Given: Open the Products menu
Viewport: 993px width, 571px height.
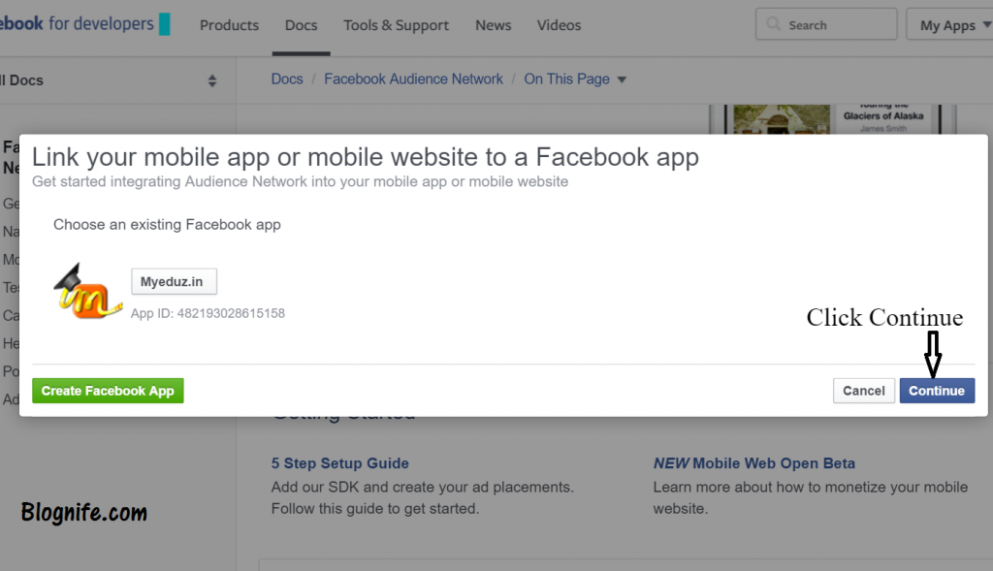Looking at the screenshot, I should 229,25.
